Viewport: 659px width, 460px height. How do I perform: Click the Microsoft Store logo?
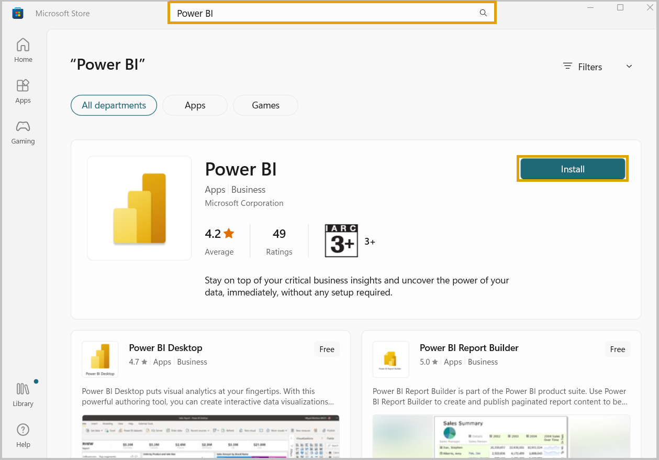[17, 13]
